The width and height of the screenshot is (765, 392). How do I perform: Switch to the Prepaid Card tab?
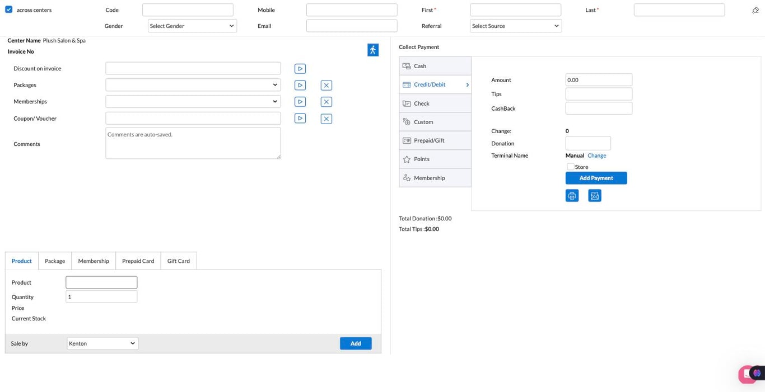138,261
